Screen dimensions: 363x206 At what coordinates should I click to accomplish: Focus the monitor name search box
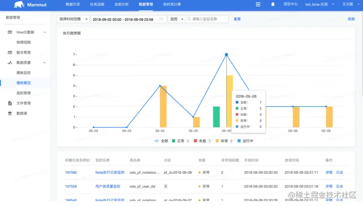[x=207, y=19]
